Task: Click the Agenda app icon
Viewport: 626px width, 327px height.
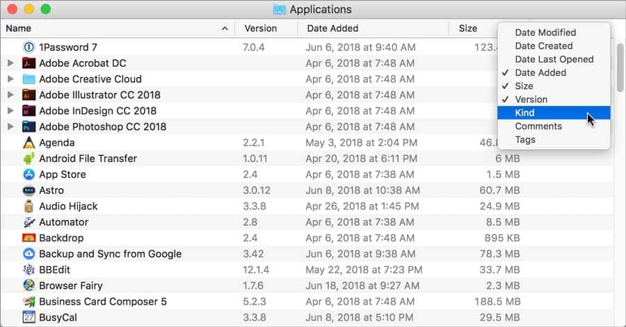Action: pos(29,143)
